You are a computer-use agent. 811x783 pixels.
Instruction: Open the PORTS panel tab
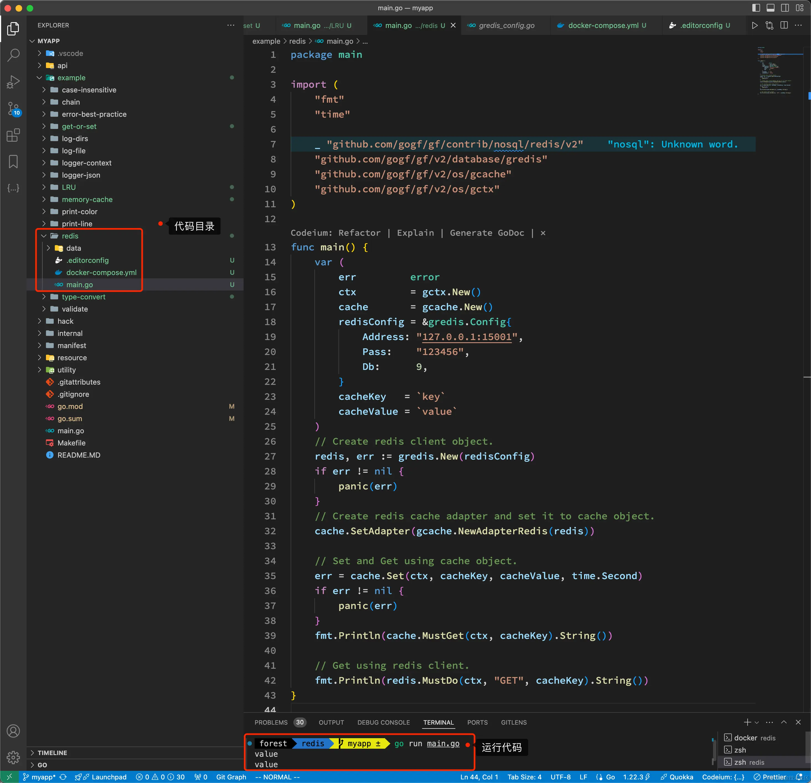[x=477, y=722]
